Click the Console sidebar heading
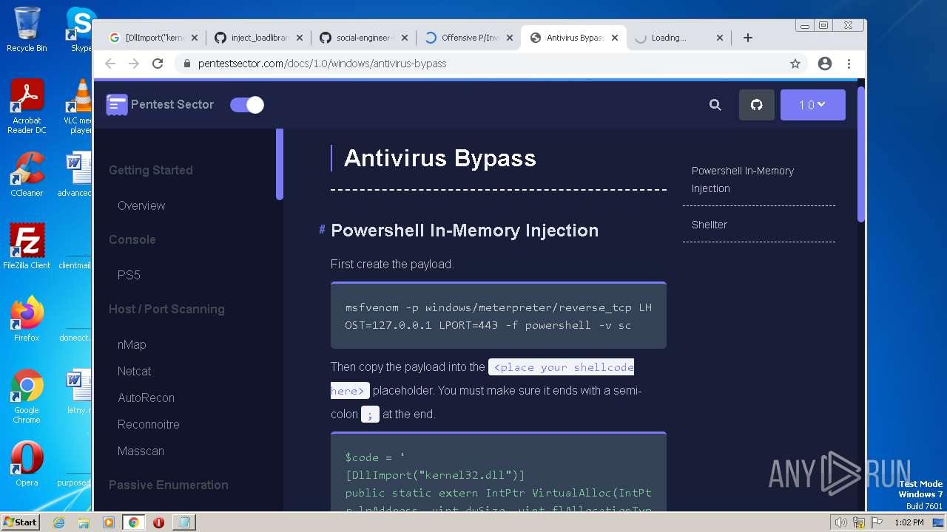 (132, 239)
